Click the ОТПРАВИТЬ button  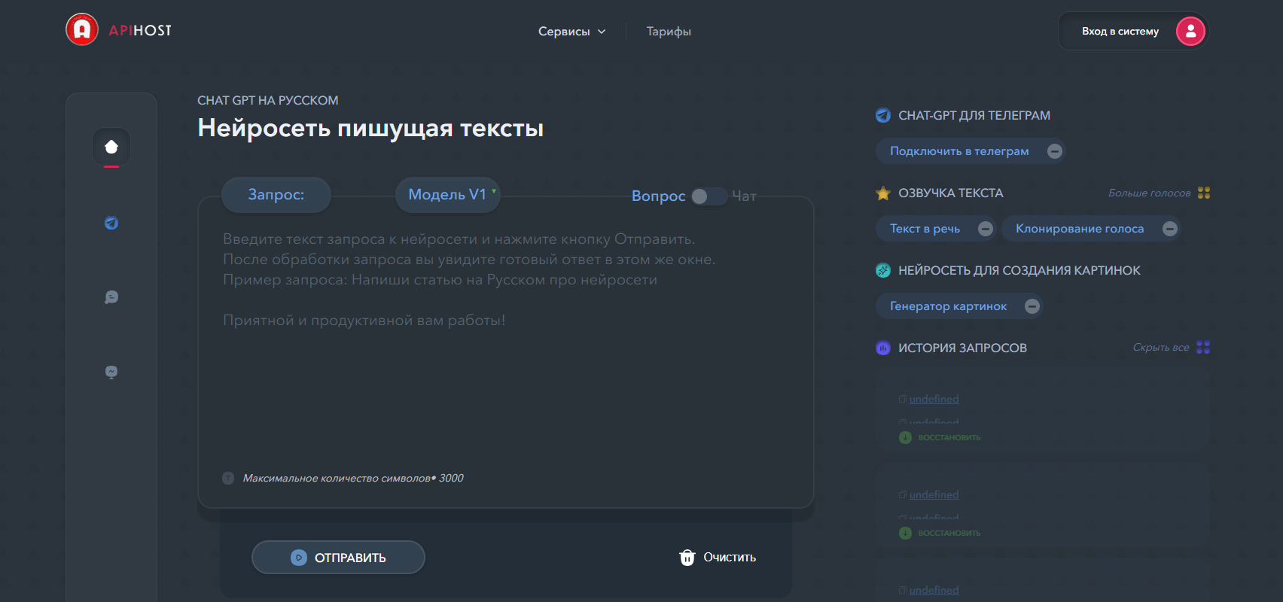(338, 558)
